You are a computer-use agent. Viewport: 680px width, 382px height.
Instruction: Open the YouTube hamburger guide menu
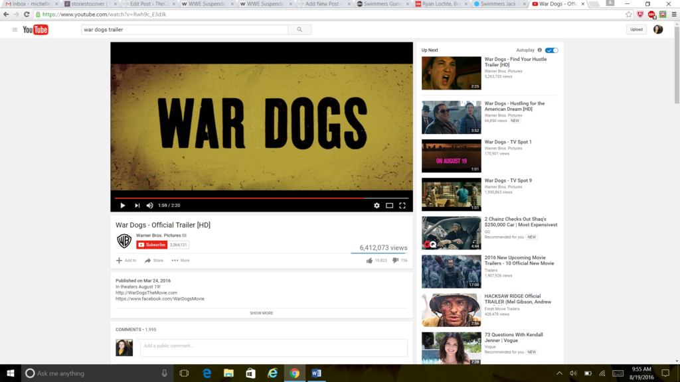tap(15, 30)
